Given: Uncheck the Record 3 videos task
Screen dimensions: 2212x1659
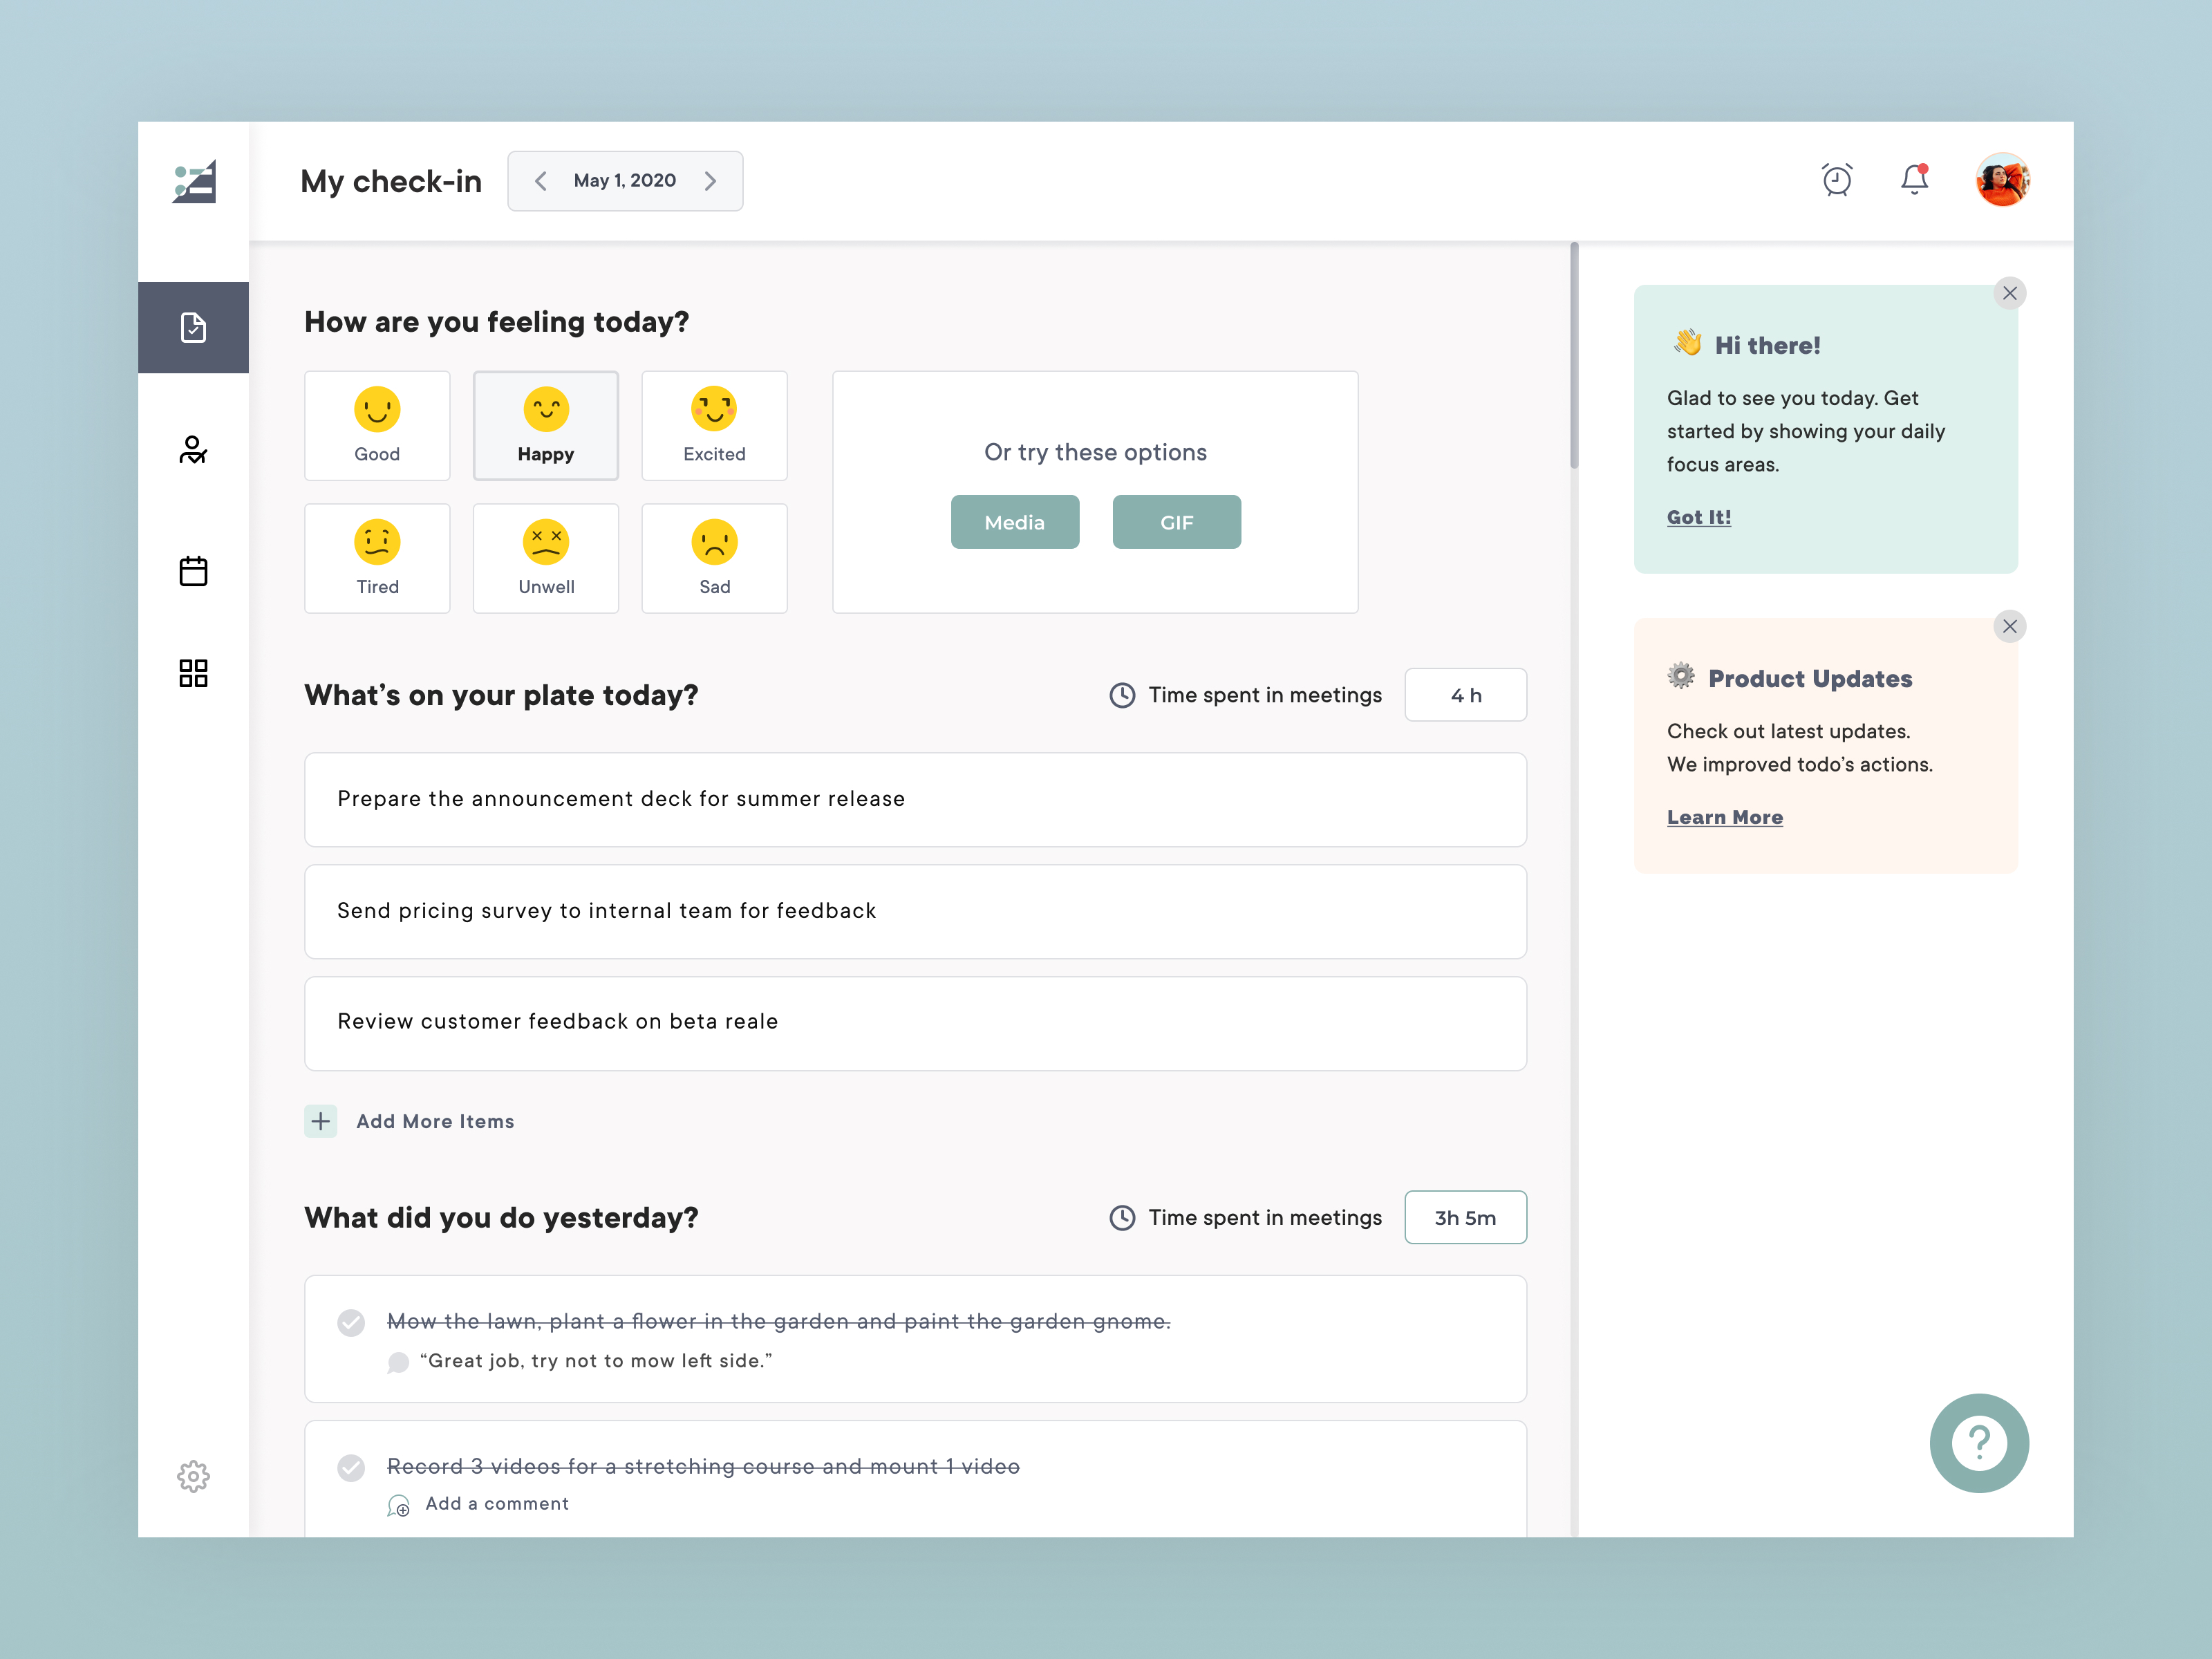Looking at the screenshot, I should [351, 1467].
